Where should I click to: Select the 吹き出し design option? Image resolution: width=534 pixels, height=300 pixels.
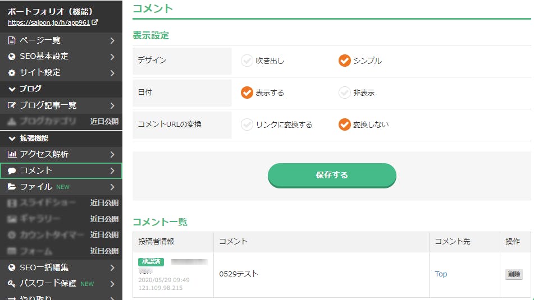coord(247,61)
